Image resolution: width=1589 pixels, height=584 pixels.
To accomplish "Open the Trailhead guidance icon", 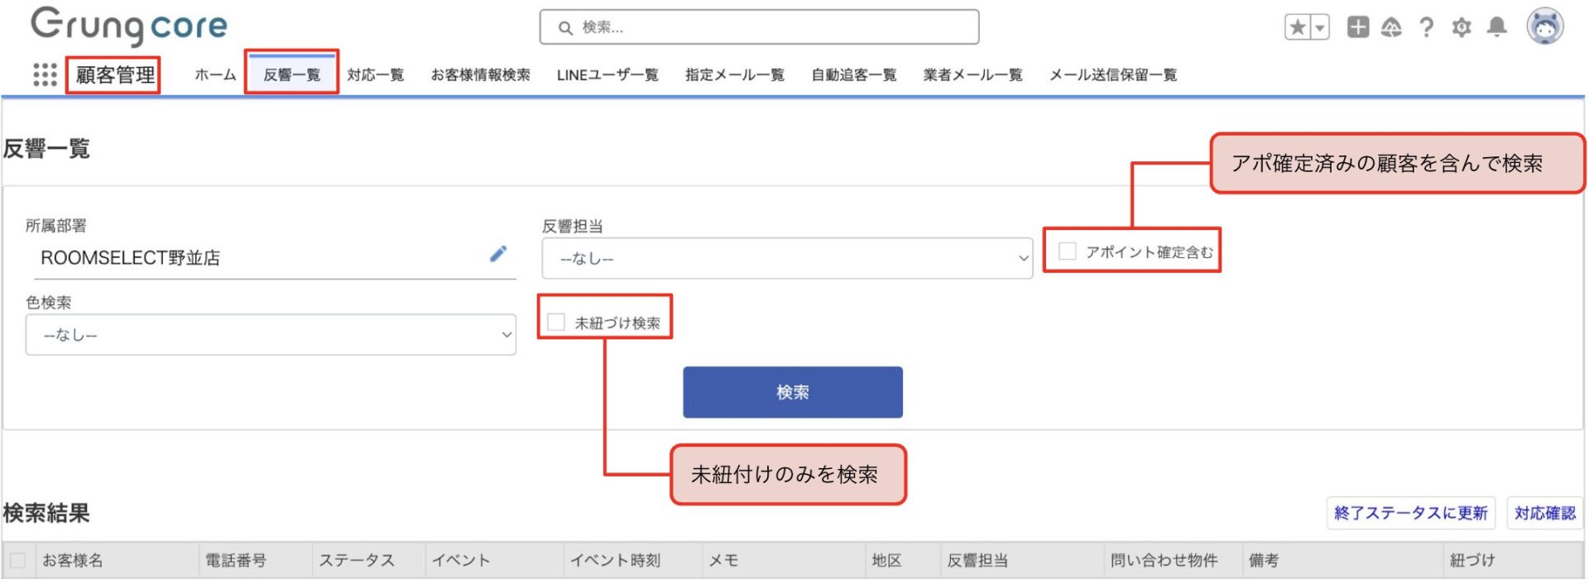I will click(1391, 27).
